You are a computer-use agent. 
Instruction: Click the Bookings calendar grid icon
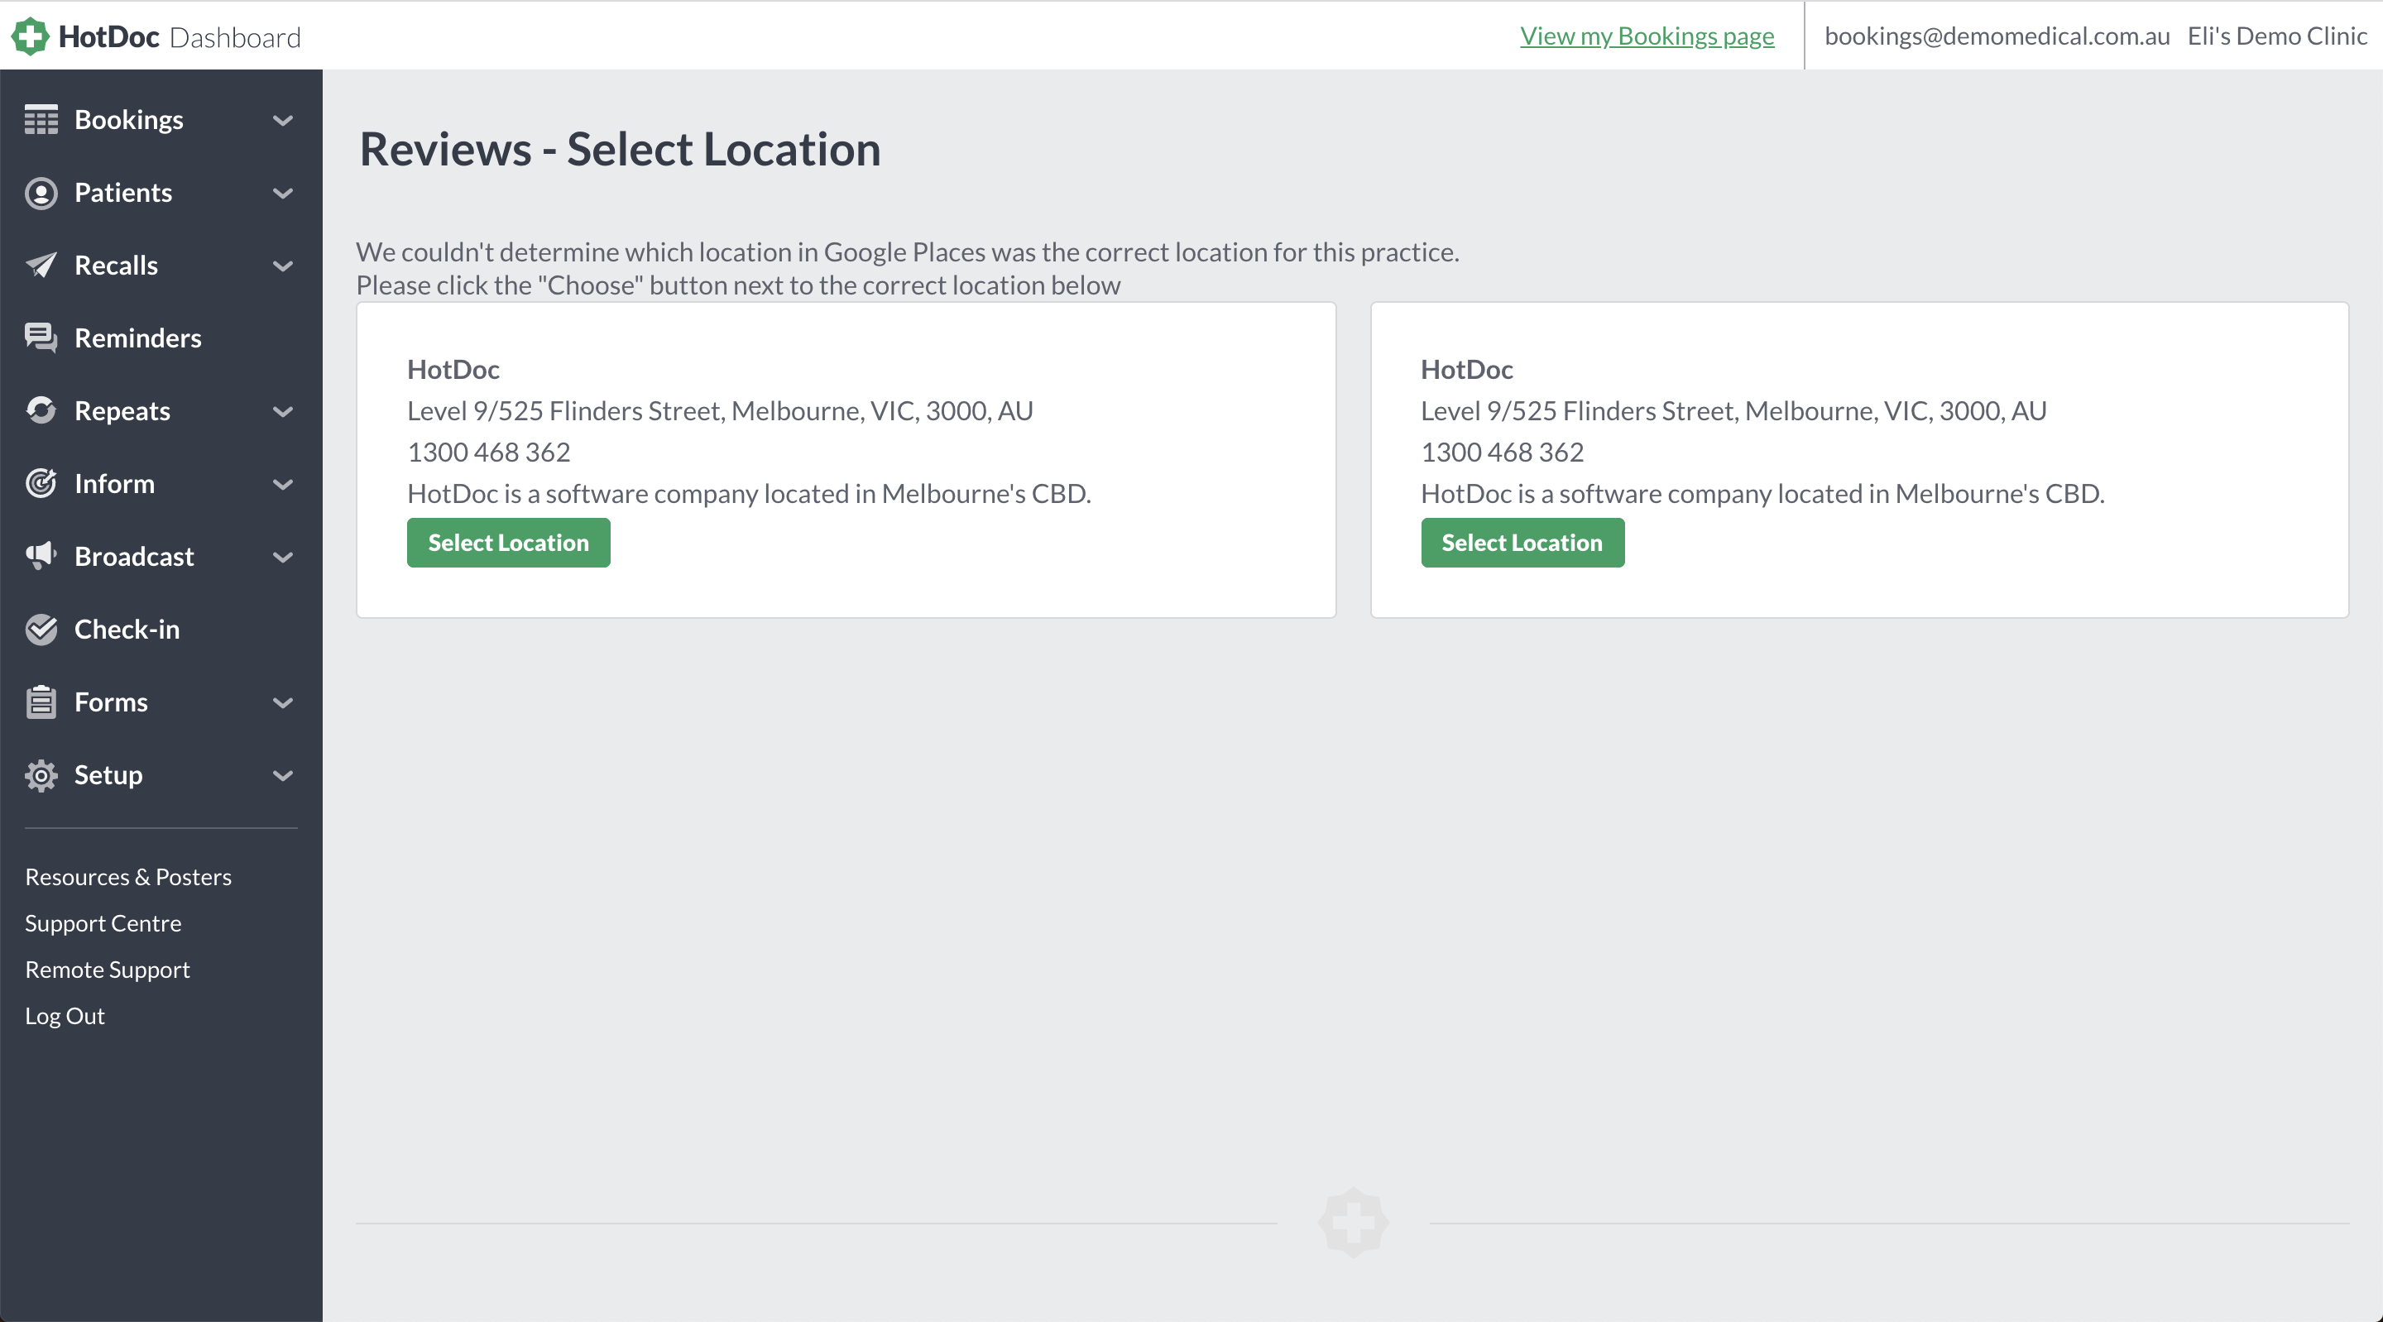click(x=41, y=119)
